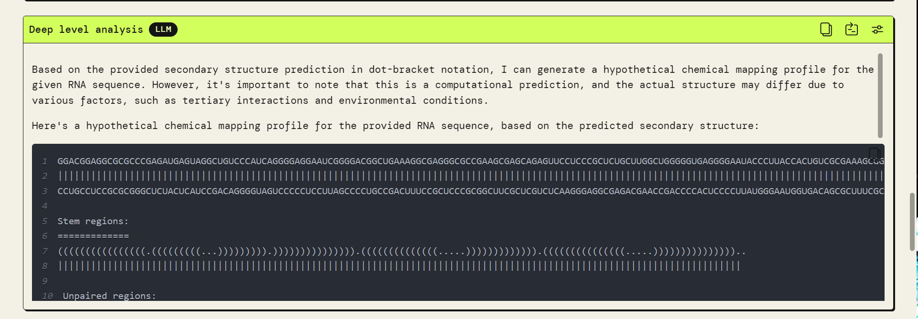The height and width of the screenshot is (319, 918).
Task: Open the sliders settings icon in header
Action: click(x=877, y=30)
